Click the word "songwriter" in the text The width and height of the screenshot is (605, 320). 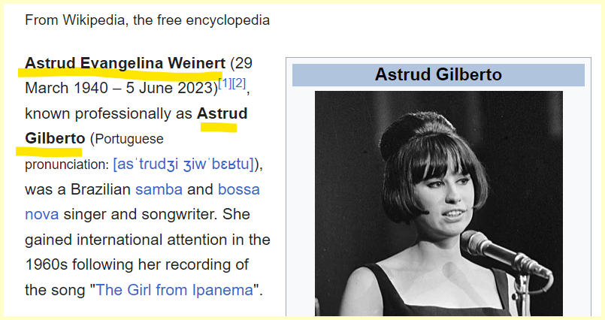pyautogui.click(x=147, y=214)
